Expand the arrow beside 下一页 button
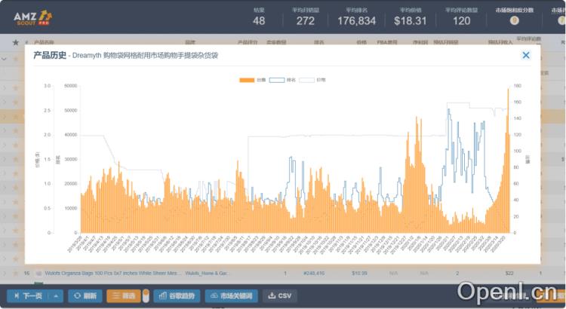This screenshot has height=309, width=566. (57, 295)
